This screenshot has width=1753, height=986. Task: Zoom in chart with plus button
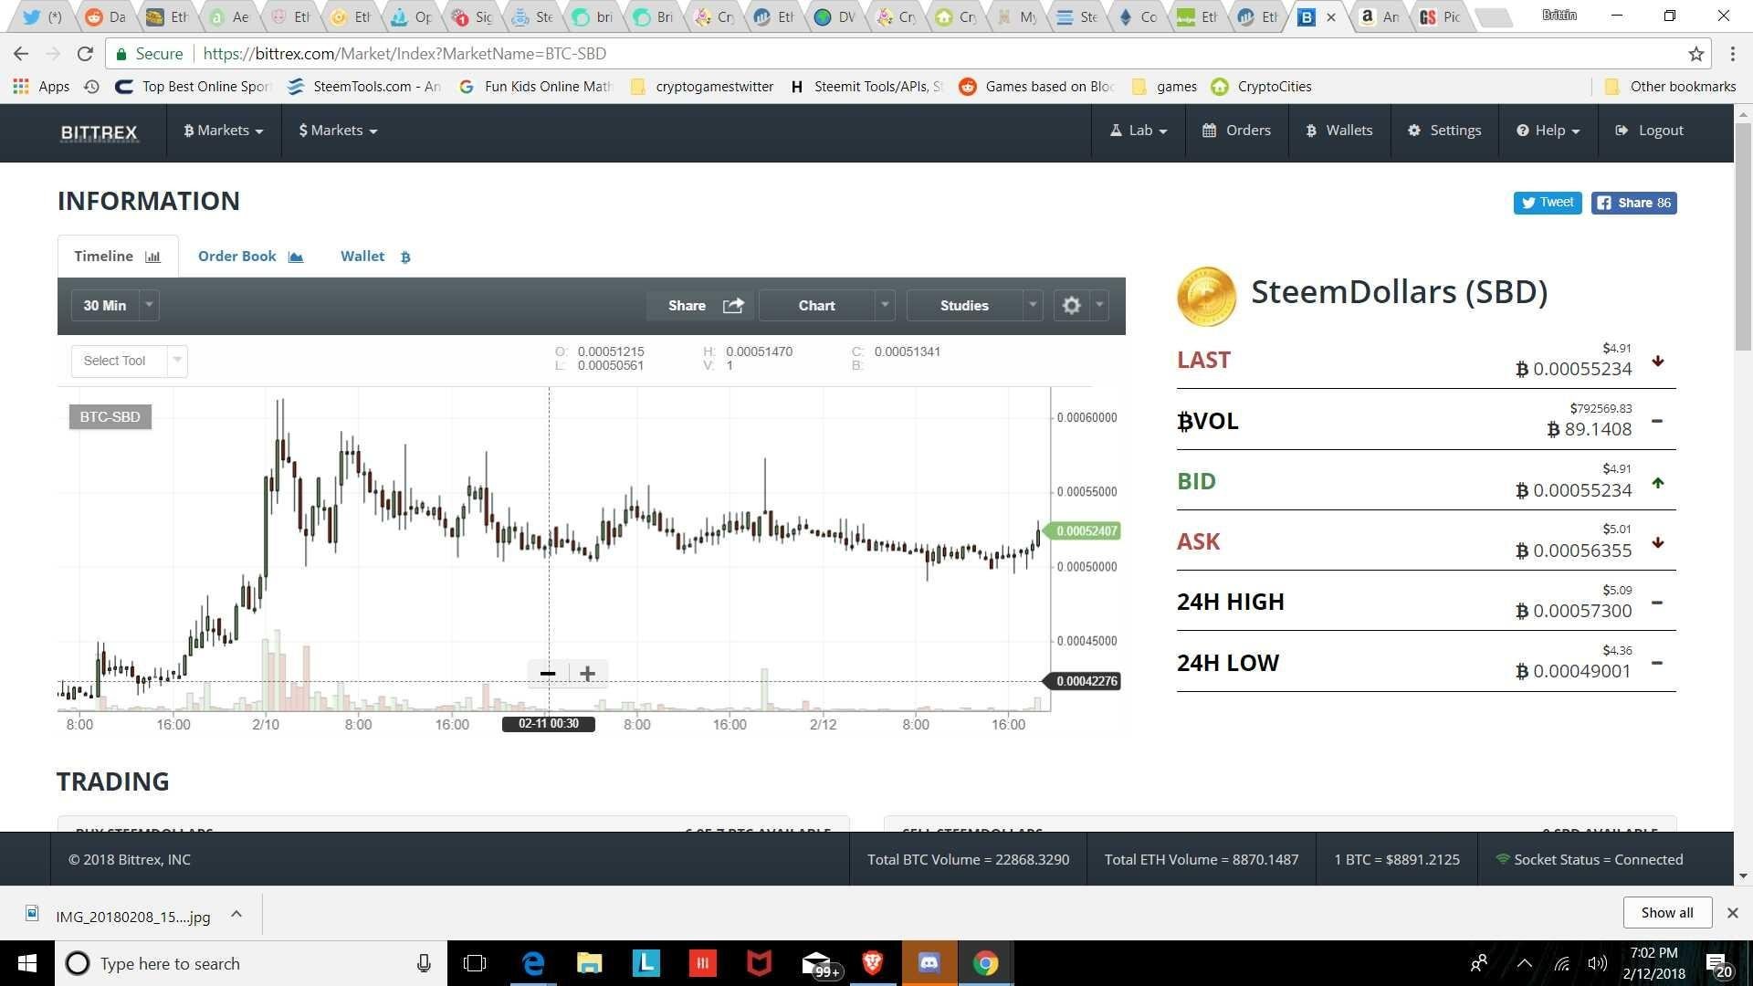click(588, 674)
